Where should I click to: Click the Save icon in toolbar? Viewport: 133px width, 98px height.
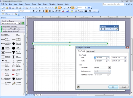(10, 8)
